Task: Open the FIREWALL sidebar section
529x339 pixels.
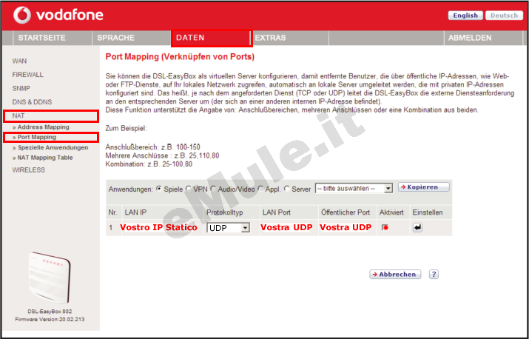Action: click(27, 75)
